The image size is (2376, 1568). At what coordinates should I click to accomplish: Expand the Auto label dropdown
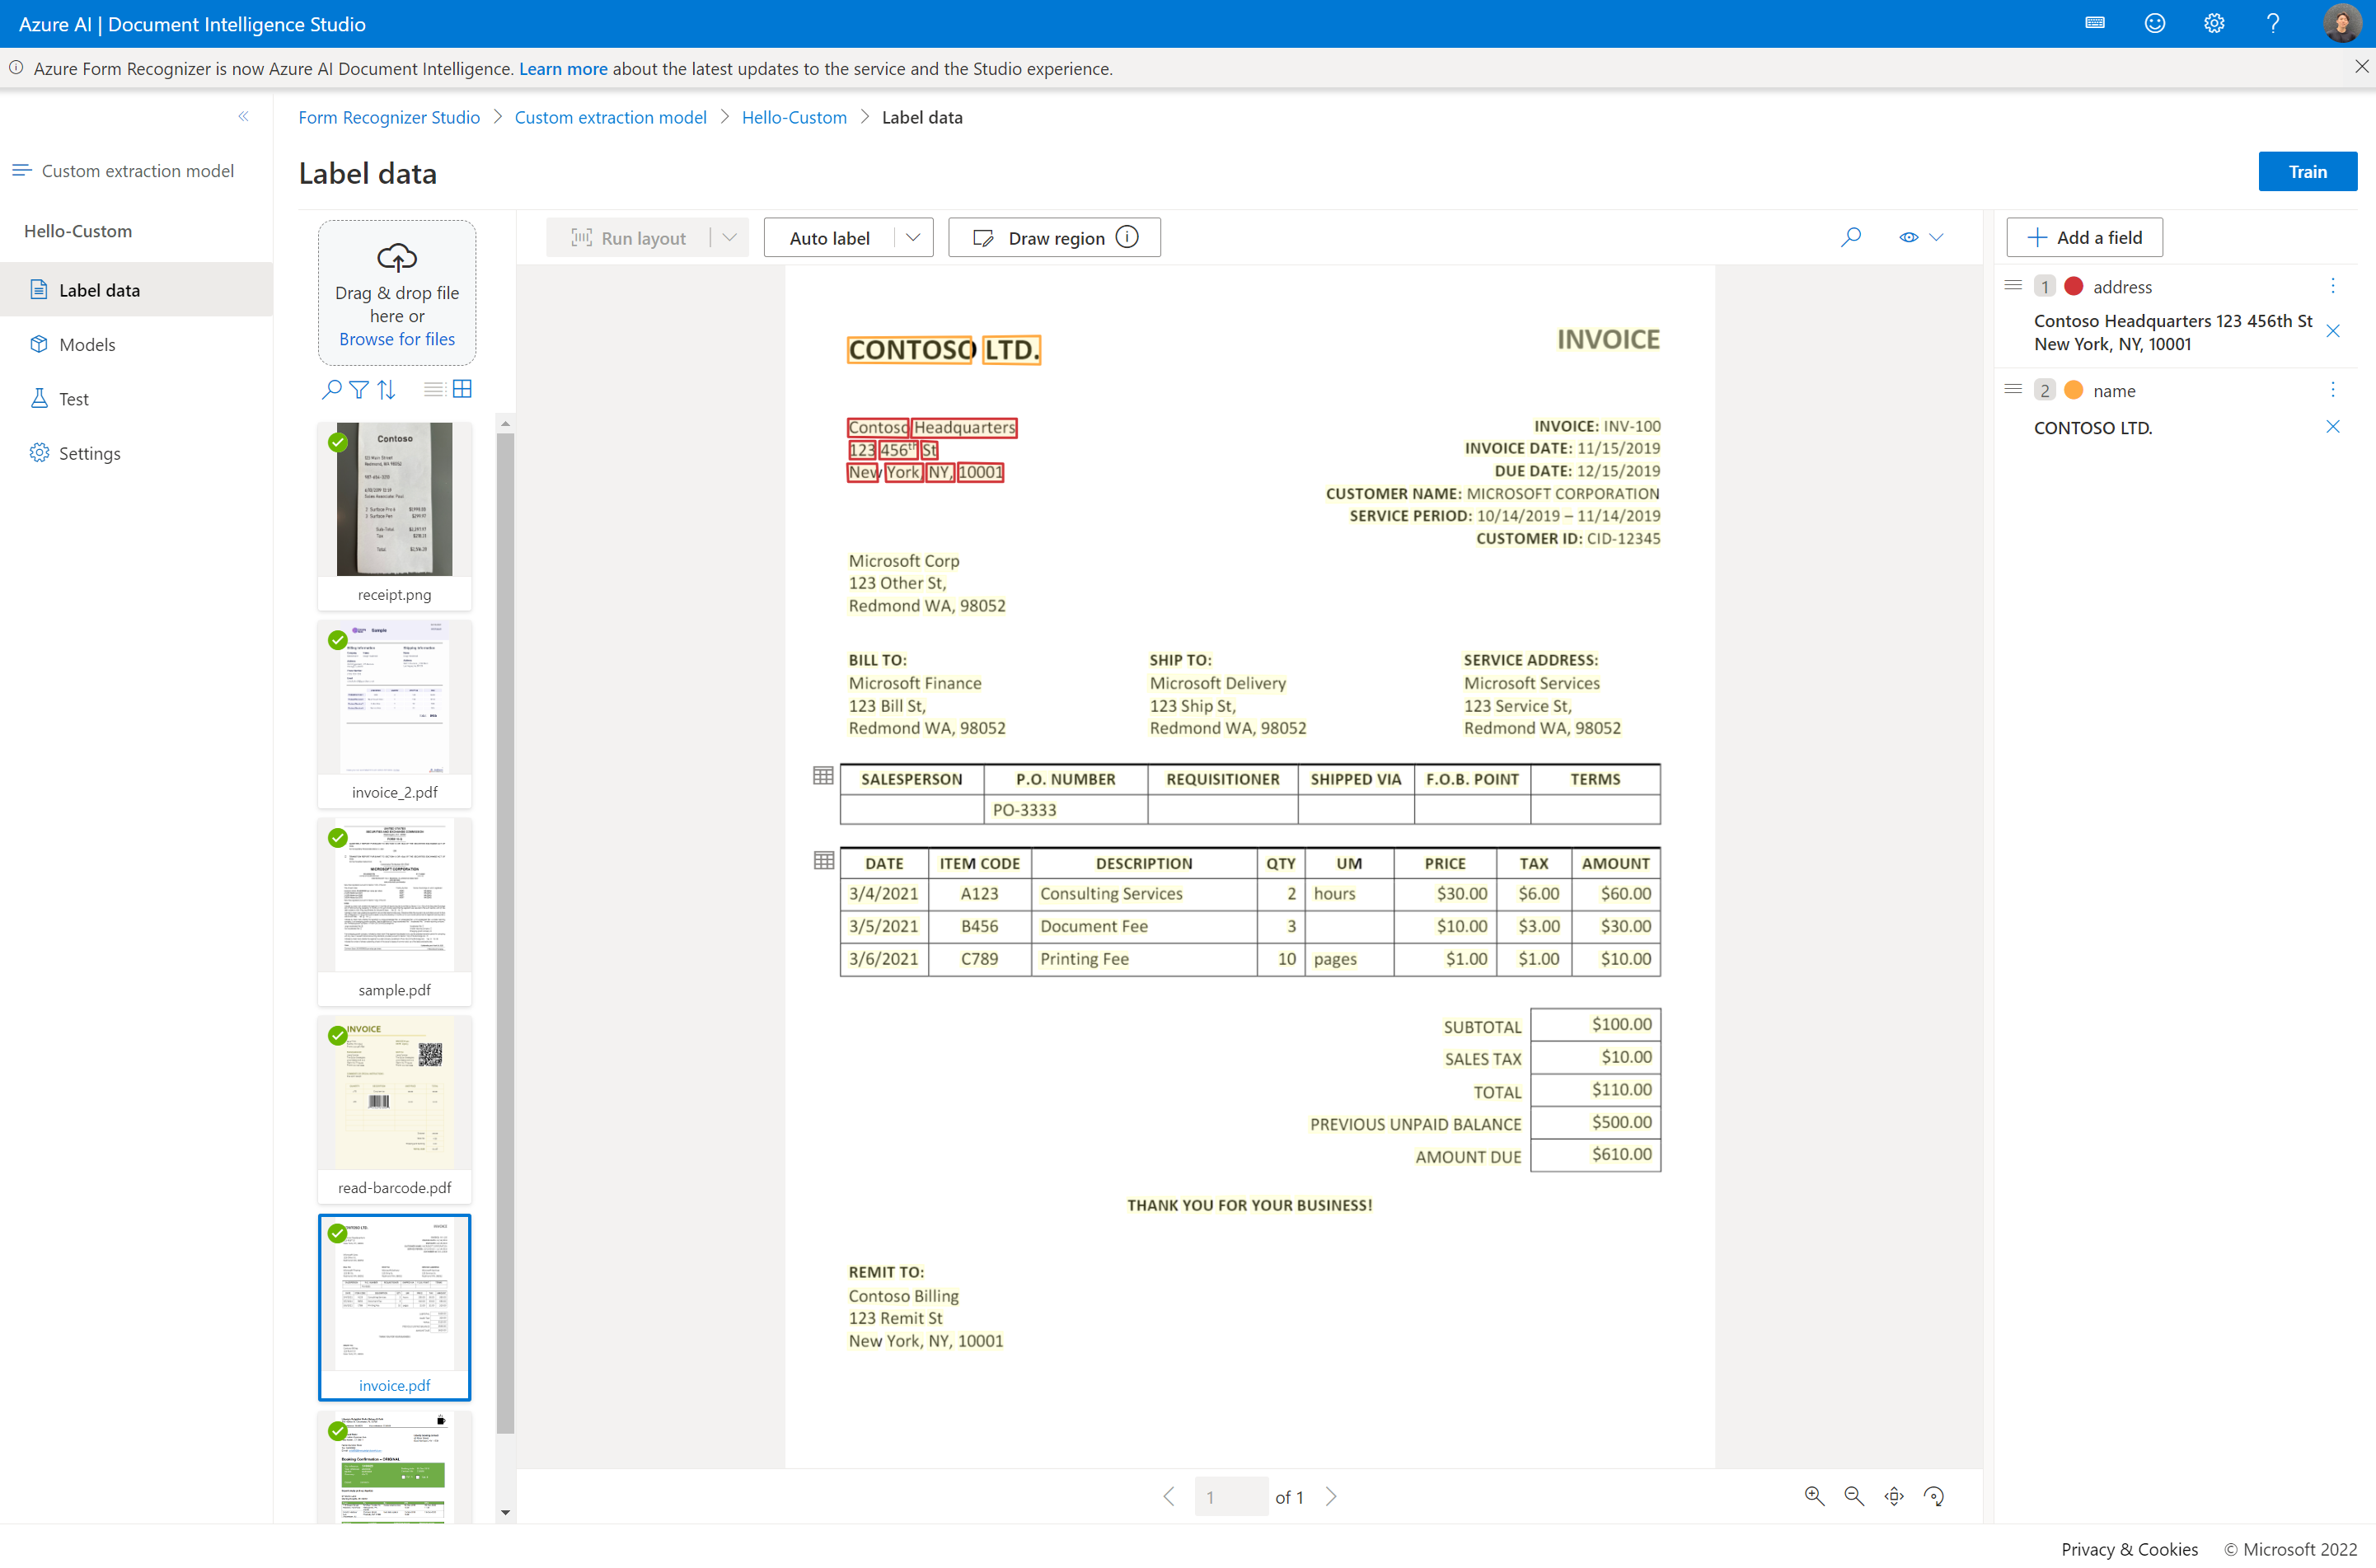click(x=912, y=236)
